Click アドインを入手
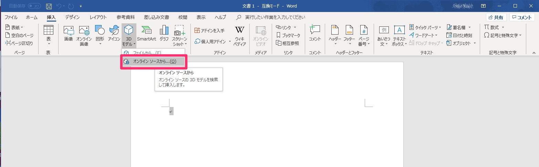The height and width of the screenshot is (167, 539). coord(209,31)
